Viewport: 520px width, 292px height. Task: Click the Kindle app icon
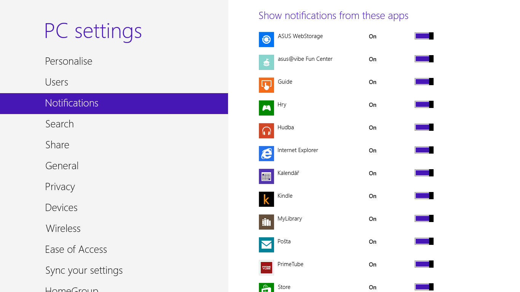[266, 199]
